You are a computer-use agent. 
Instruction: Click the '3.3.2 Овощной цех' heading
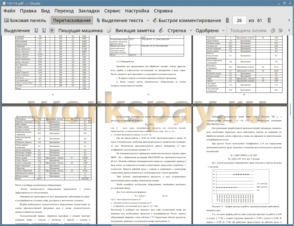pos(125,61)
